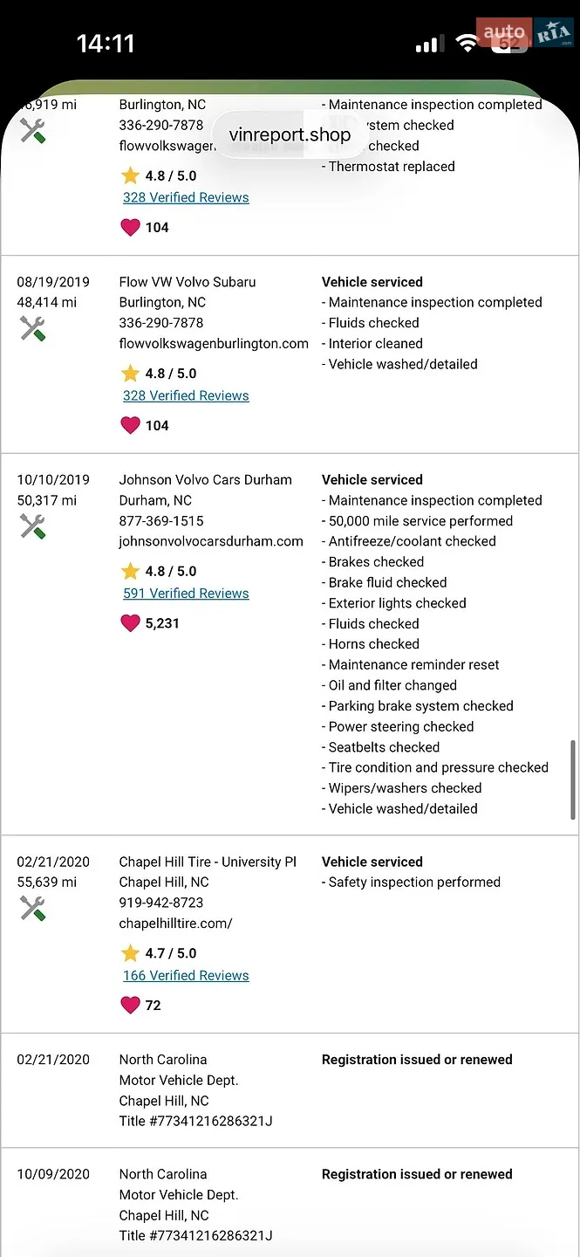Tap the Wi-Fi status bar icon
This screenshot has height=1257, width=580.
point(467,44)
